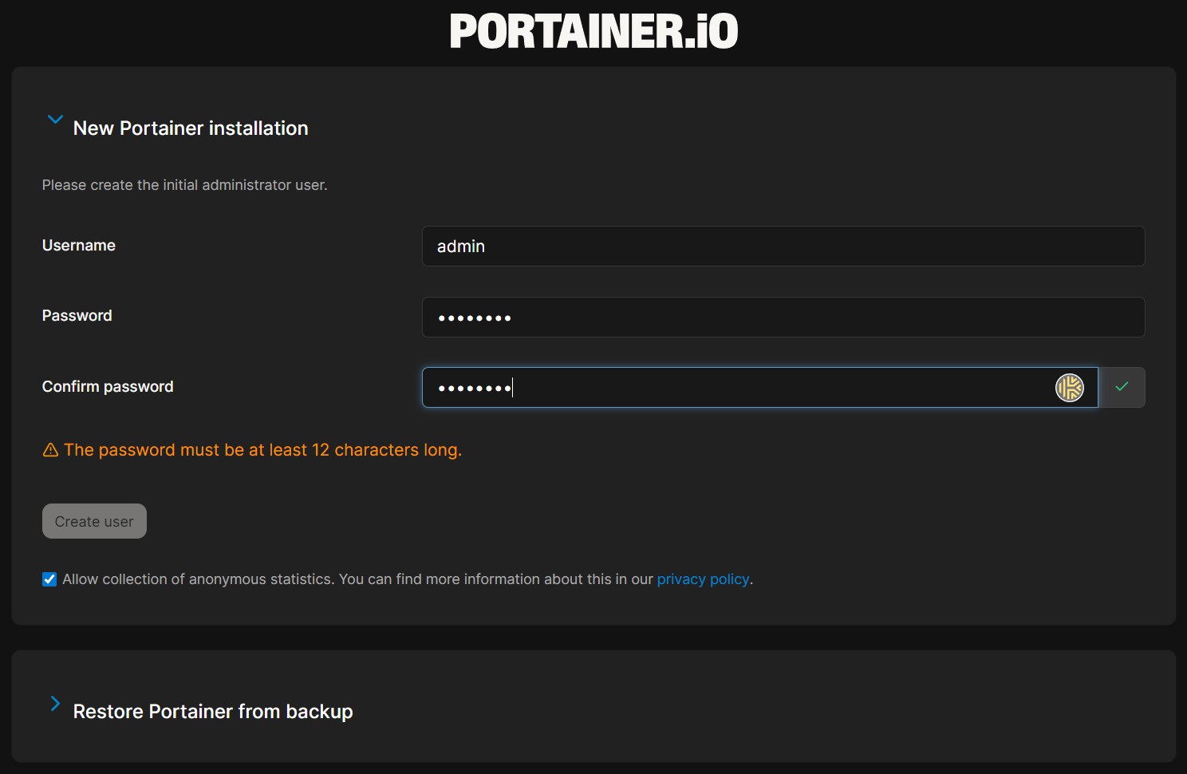The image size is (1187, 774).
Task: Toggle the Allow collection of anonymous statistics checkbox
Action: click(x=49, y=579)
